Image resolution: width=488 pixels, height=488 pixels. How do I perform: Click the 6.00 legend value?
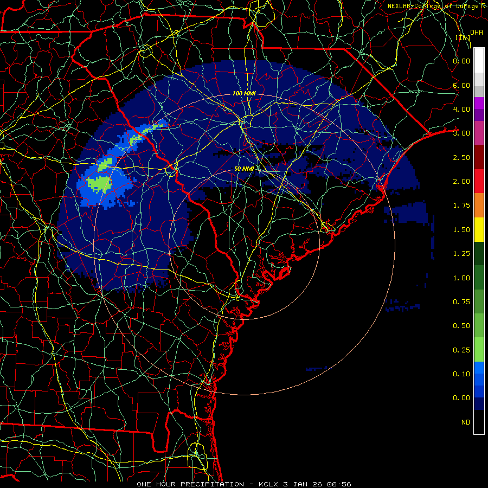click(x=461, y=85)
